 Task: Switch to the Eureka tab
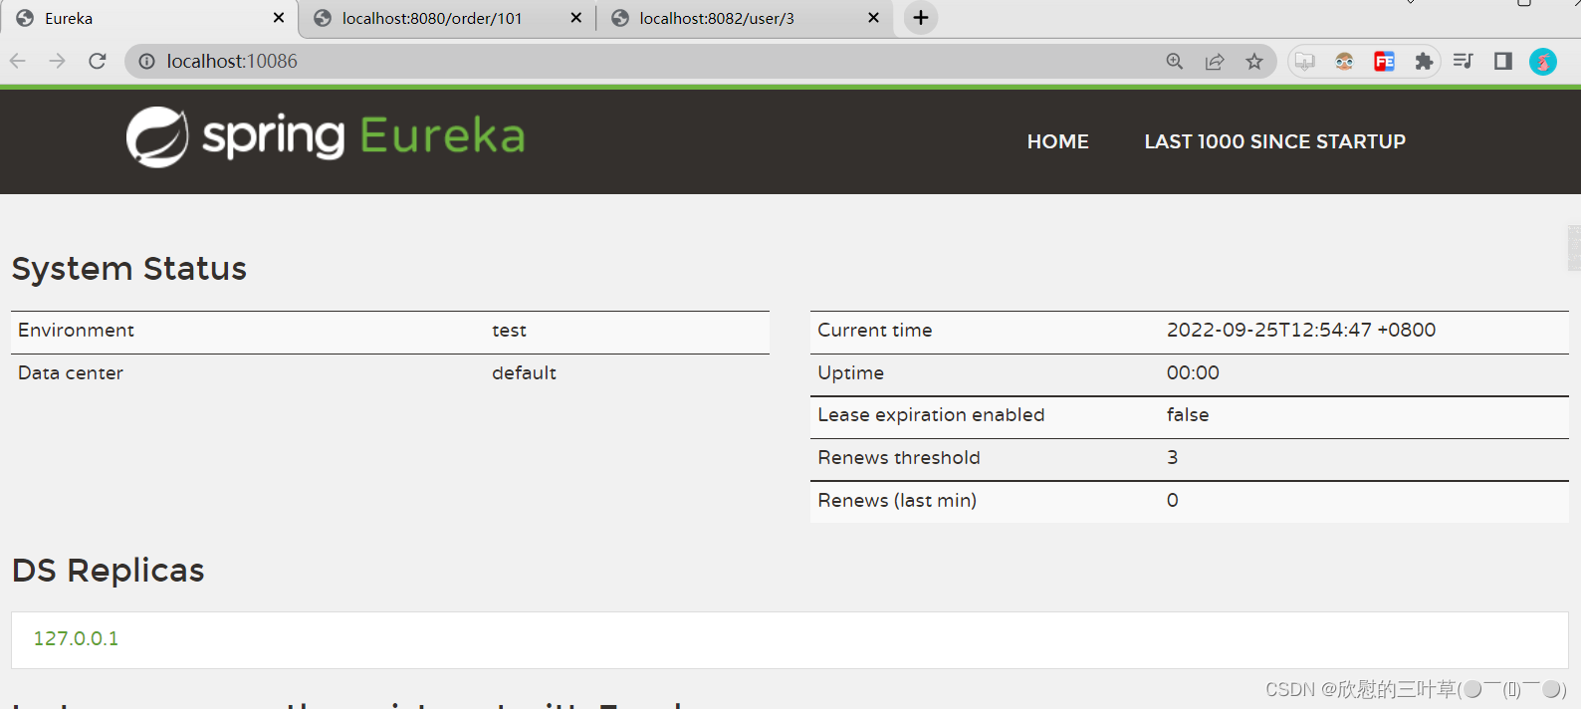click(x=149, y=19)
